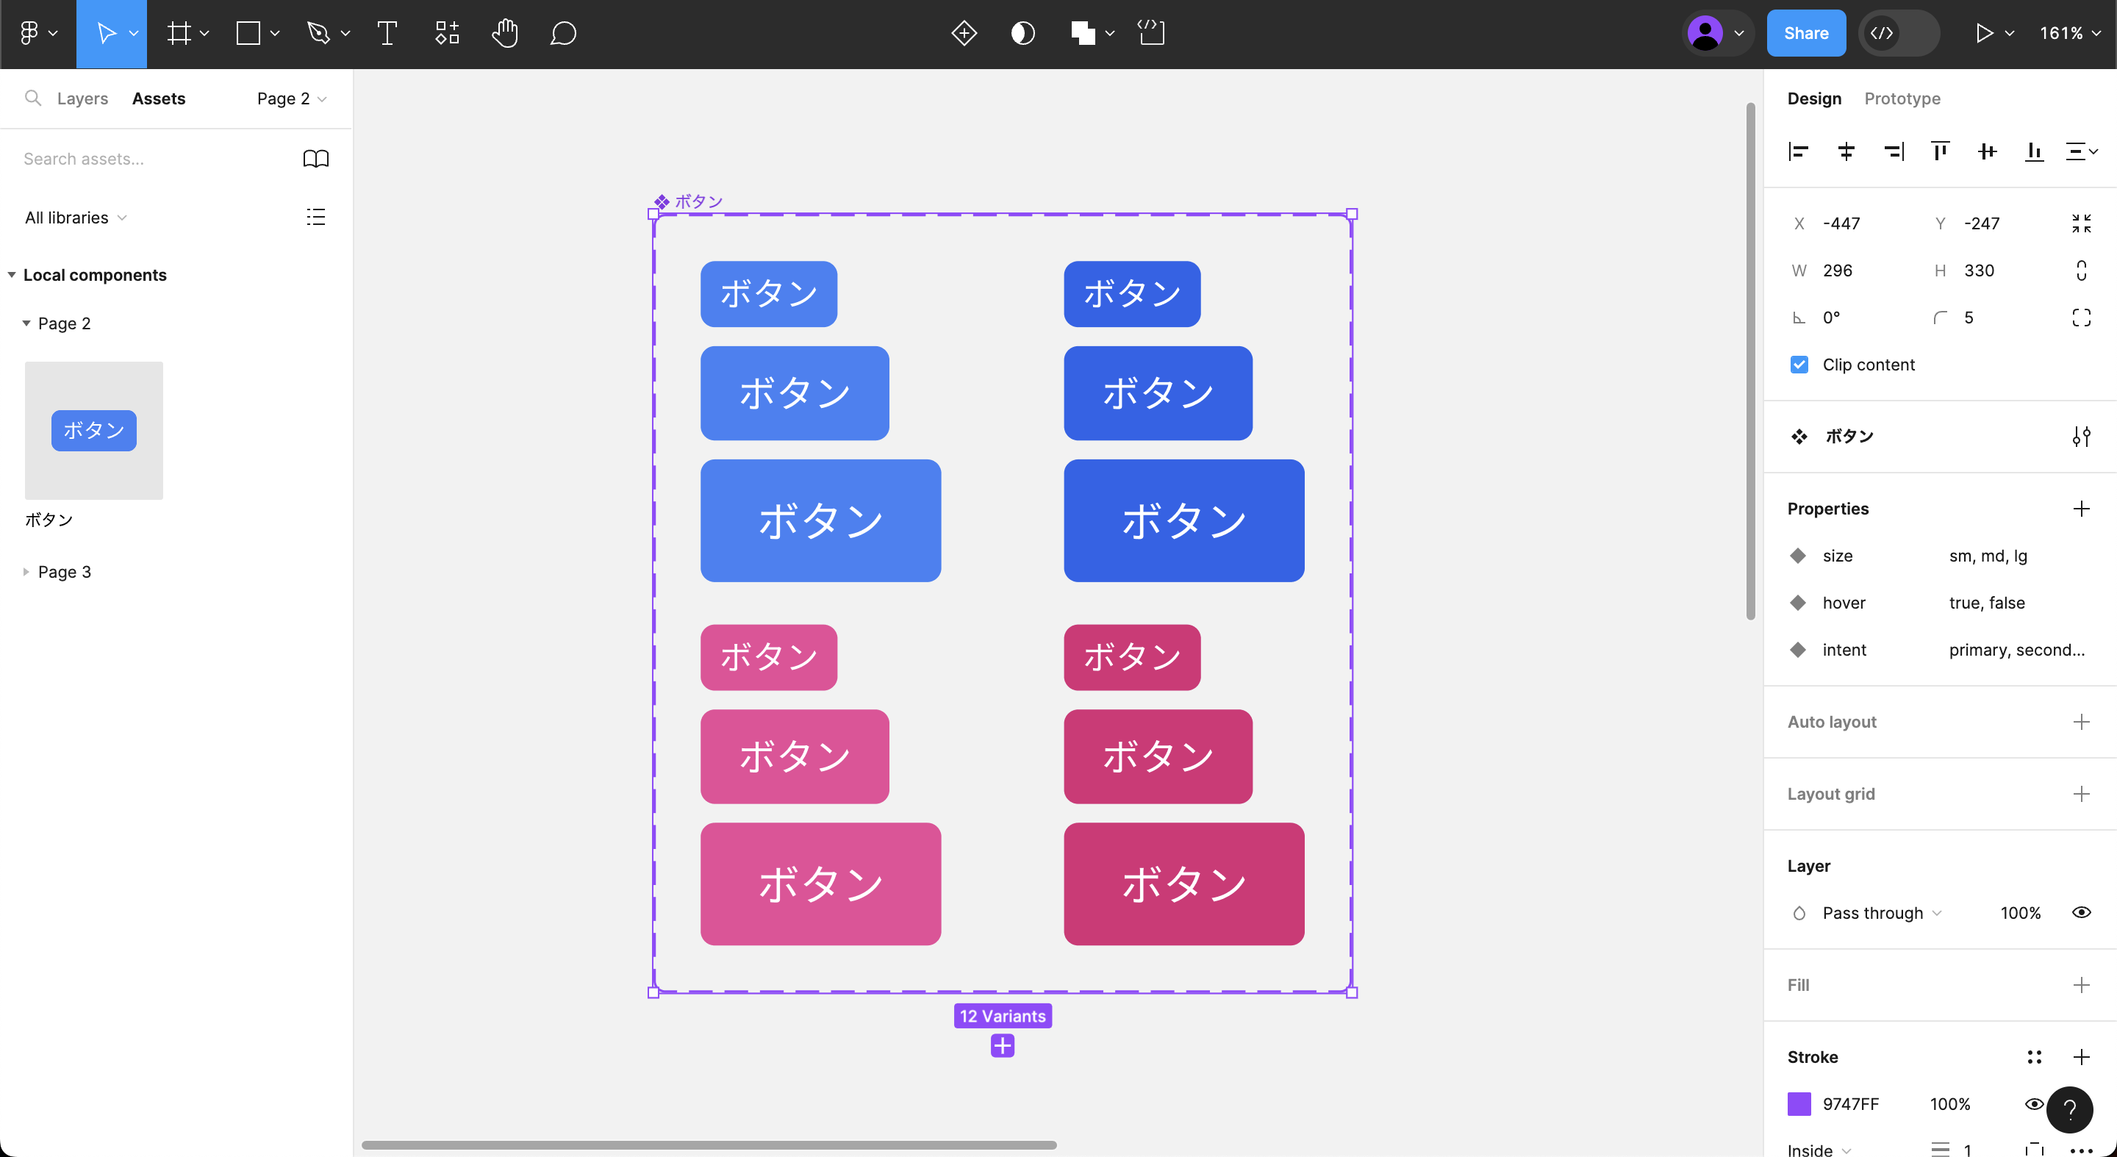Select the Frame tool

(179, 33)
